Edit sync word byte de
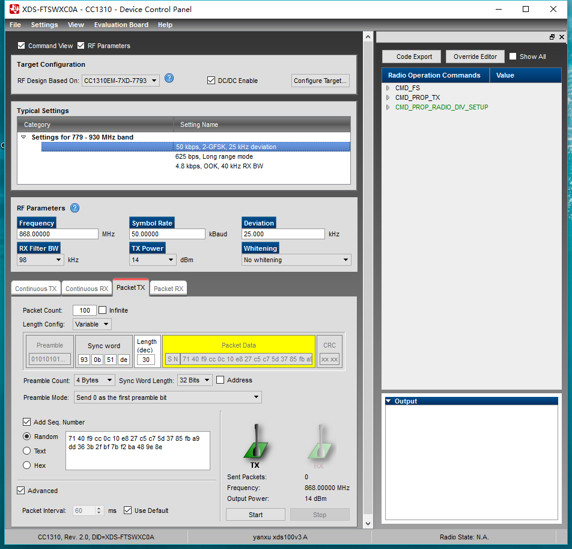Screen dimensions: 572x549 tap(124, 360)
